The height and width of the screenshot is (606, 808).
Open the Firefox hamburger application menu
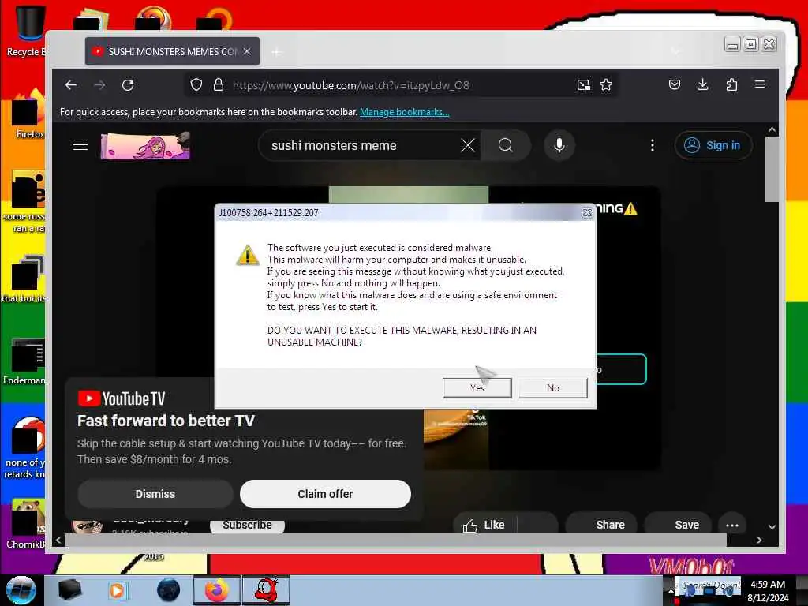pyautogui.click(x=760, y=84)
